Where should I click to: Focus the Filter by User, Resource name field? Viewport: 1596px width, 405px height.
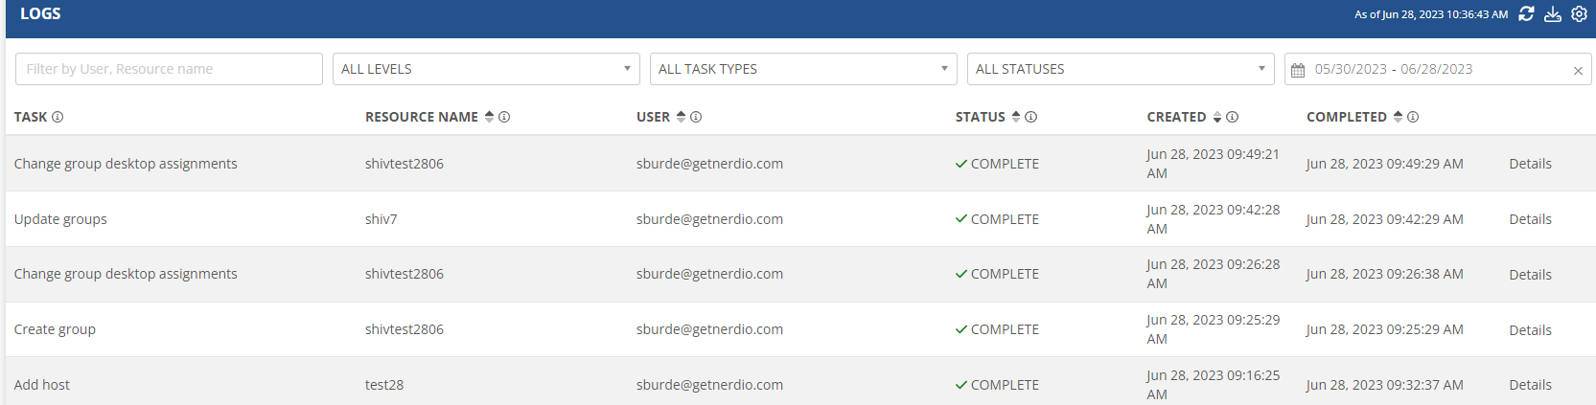pyautogui.click(x=169, y=69)
